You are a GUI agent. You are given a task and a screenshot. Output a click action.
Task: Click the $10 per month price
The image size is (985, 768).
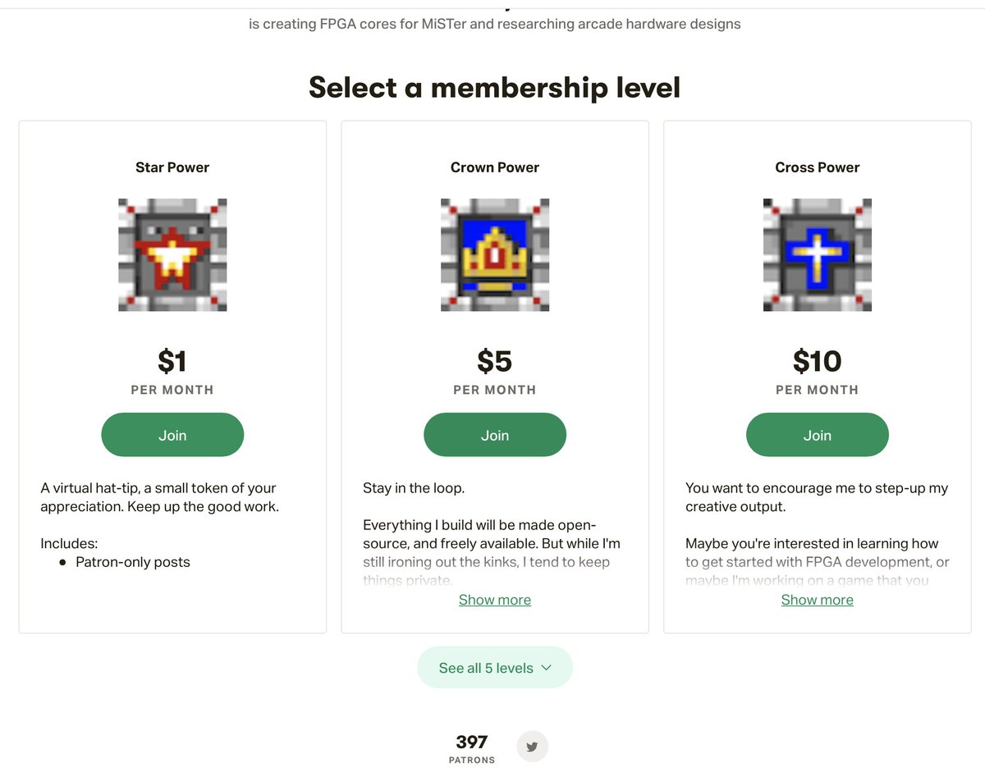(818, 361)
